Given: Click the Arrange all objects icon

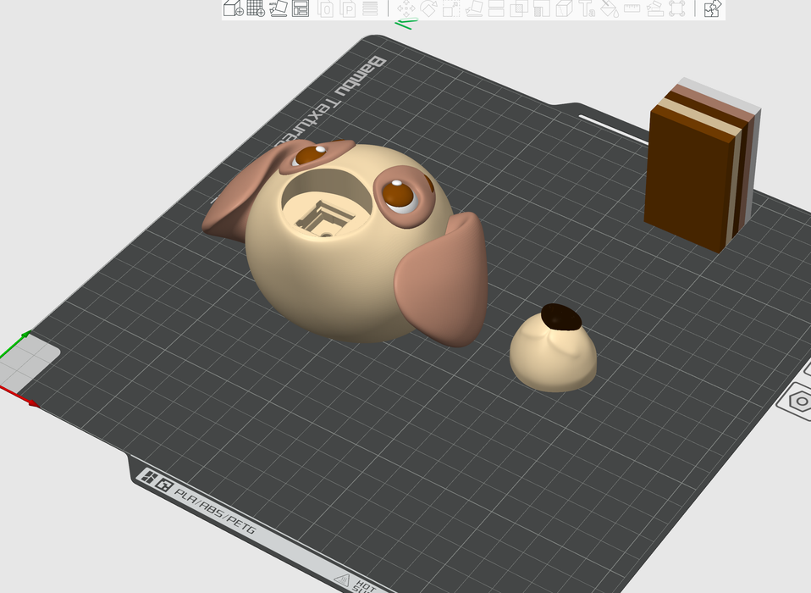Looking at the screenshot, I should (x=301, y=9).
